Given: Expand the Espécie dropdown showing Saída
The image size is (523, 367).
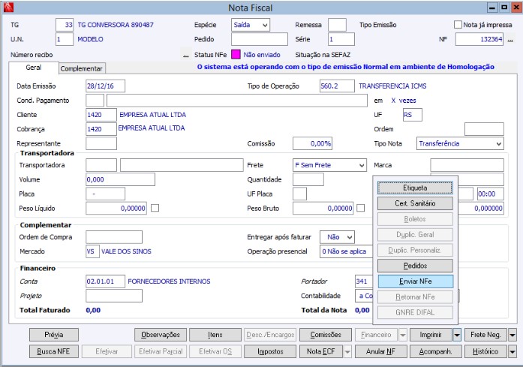Looking at the screenshot, I should [263, 25].
